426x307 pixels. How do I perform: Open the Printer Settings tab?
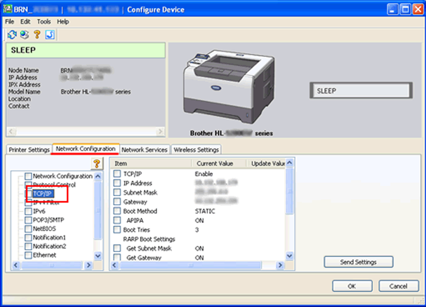[29, 150]
